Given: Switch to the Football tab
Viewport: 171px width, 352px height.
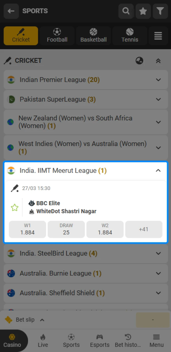Looking at the screenshot, I should [57, 36].
